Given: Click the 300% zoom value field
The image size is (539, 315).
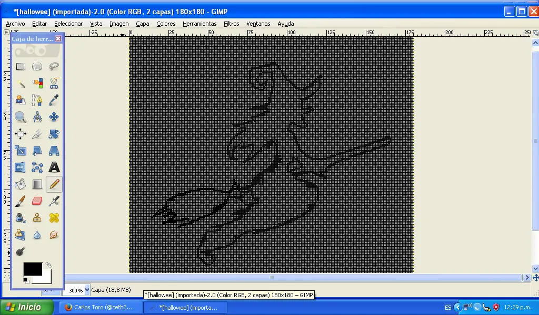Looking at the screenshot, I should (74, 290).
